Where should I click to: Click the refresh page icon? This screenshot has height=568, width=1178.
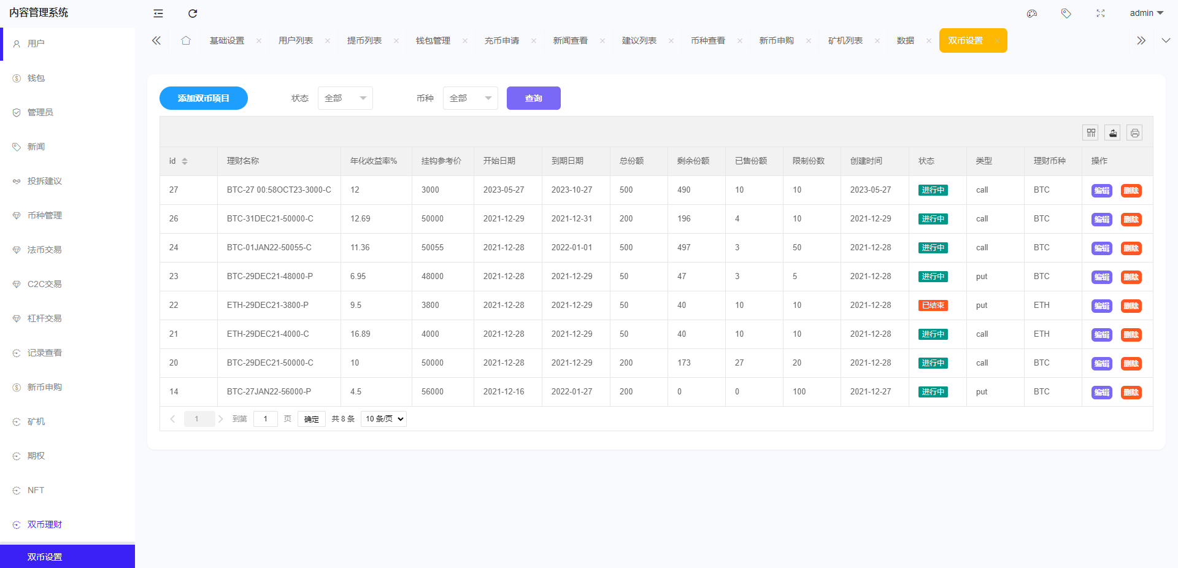193,13
